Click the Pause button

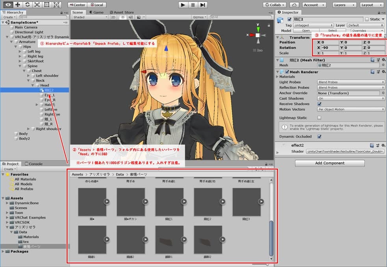(193, 5)
